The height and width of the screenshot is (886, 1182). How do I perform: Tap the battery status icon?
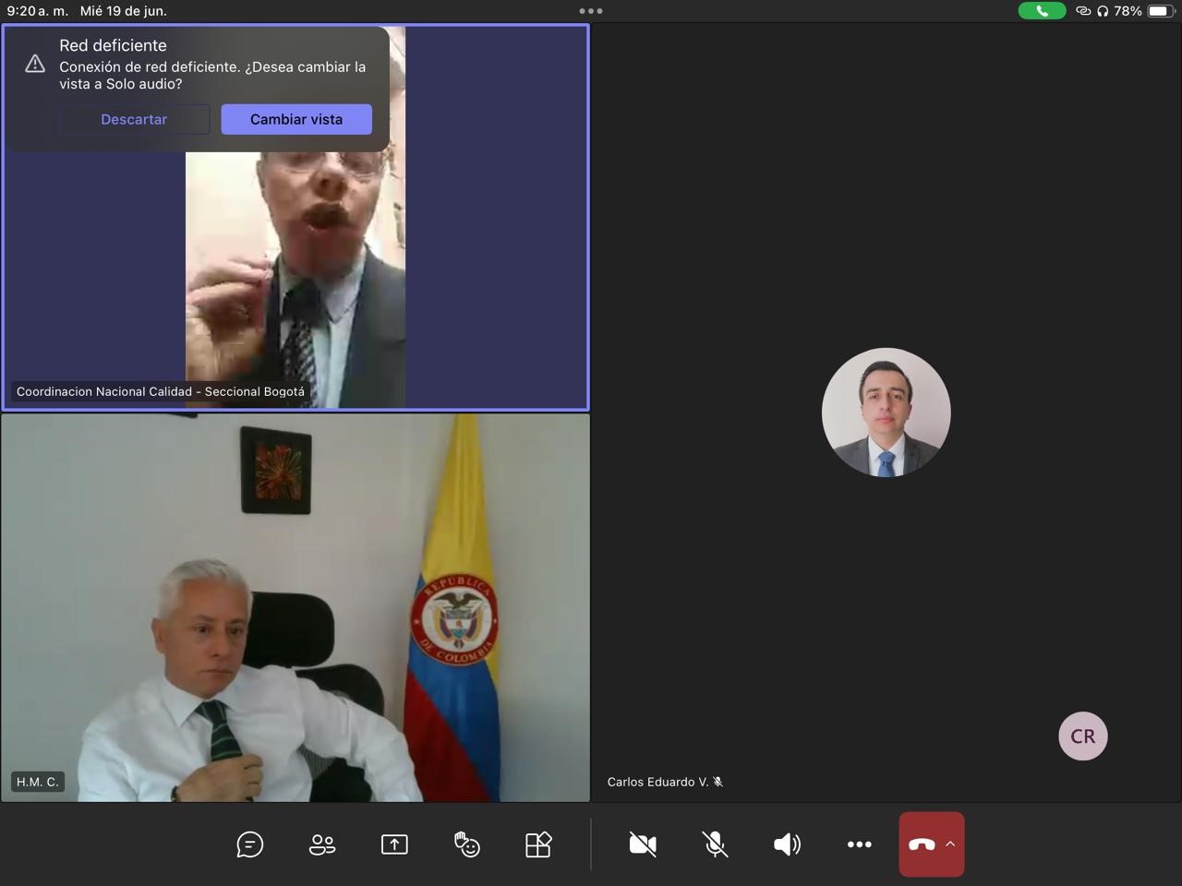tap(1160, 11)
